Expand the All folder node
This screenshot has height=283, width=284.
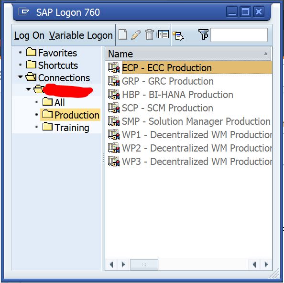click(37, 102)
